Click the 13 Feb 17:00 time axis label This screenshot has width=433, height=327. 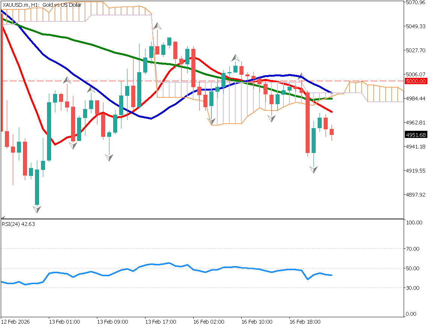[160, 322]
